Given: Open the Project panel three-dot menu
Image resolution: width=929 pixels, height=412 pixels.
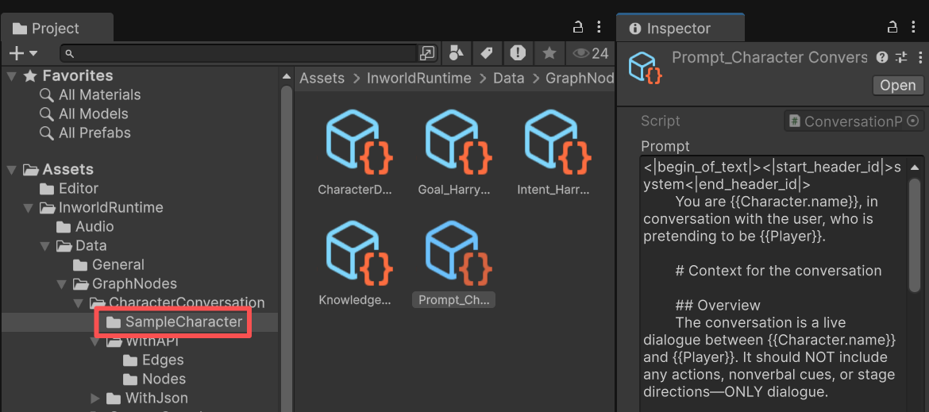Looking at the screenshot, I should pos(600,28).
